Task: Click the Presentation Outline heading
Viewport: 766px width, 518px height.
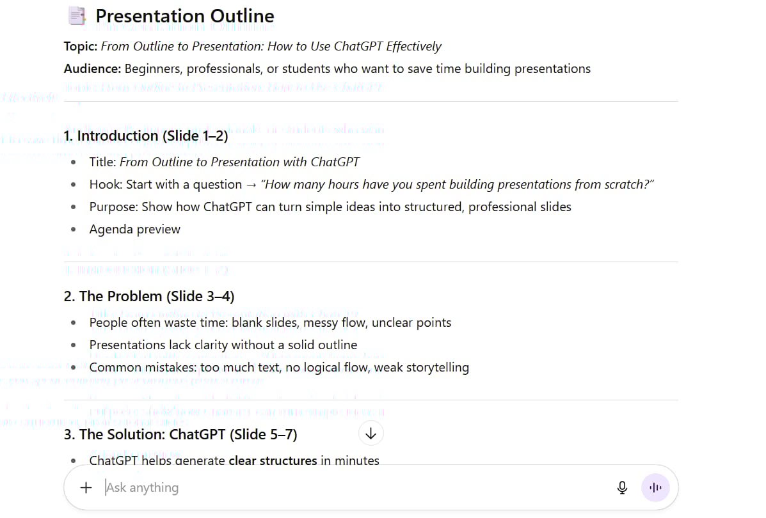Action: [185, 16]
